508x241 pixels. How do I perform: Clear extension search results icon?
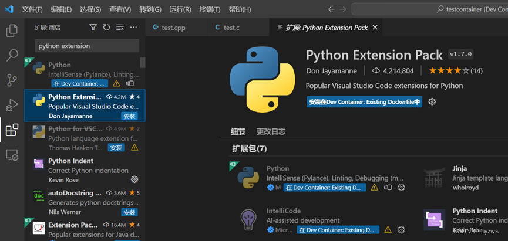pyautogui.click(x=120, y=28)
